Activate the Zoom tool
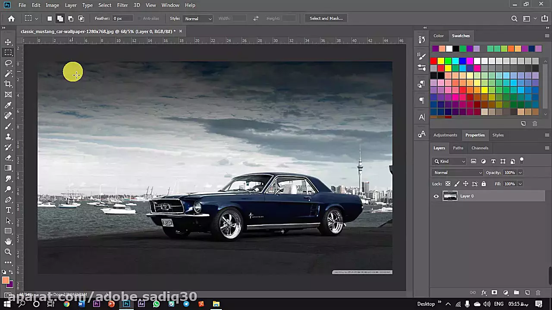Screen dimensions: 552x310 click(8, 252)
